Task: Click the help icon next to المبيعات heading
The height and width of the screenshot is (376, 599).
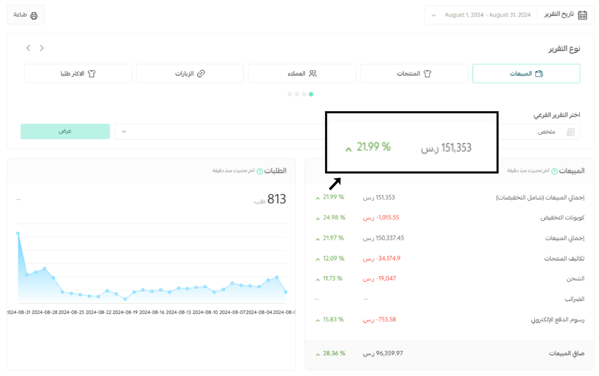Action: click(x=554, y=171)
